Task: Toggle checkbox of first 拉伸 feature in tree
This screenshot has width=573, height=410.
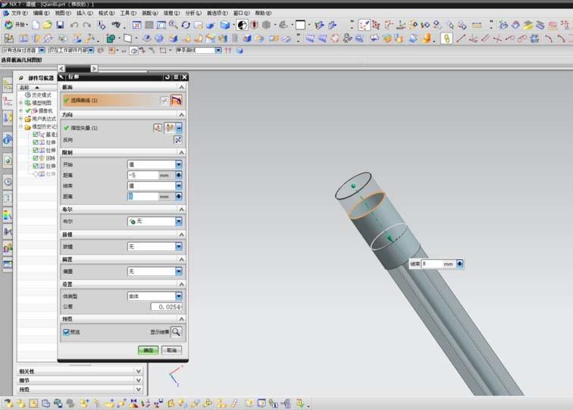Action: click(36, 142)
